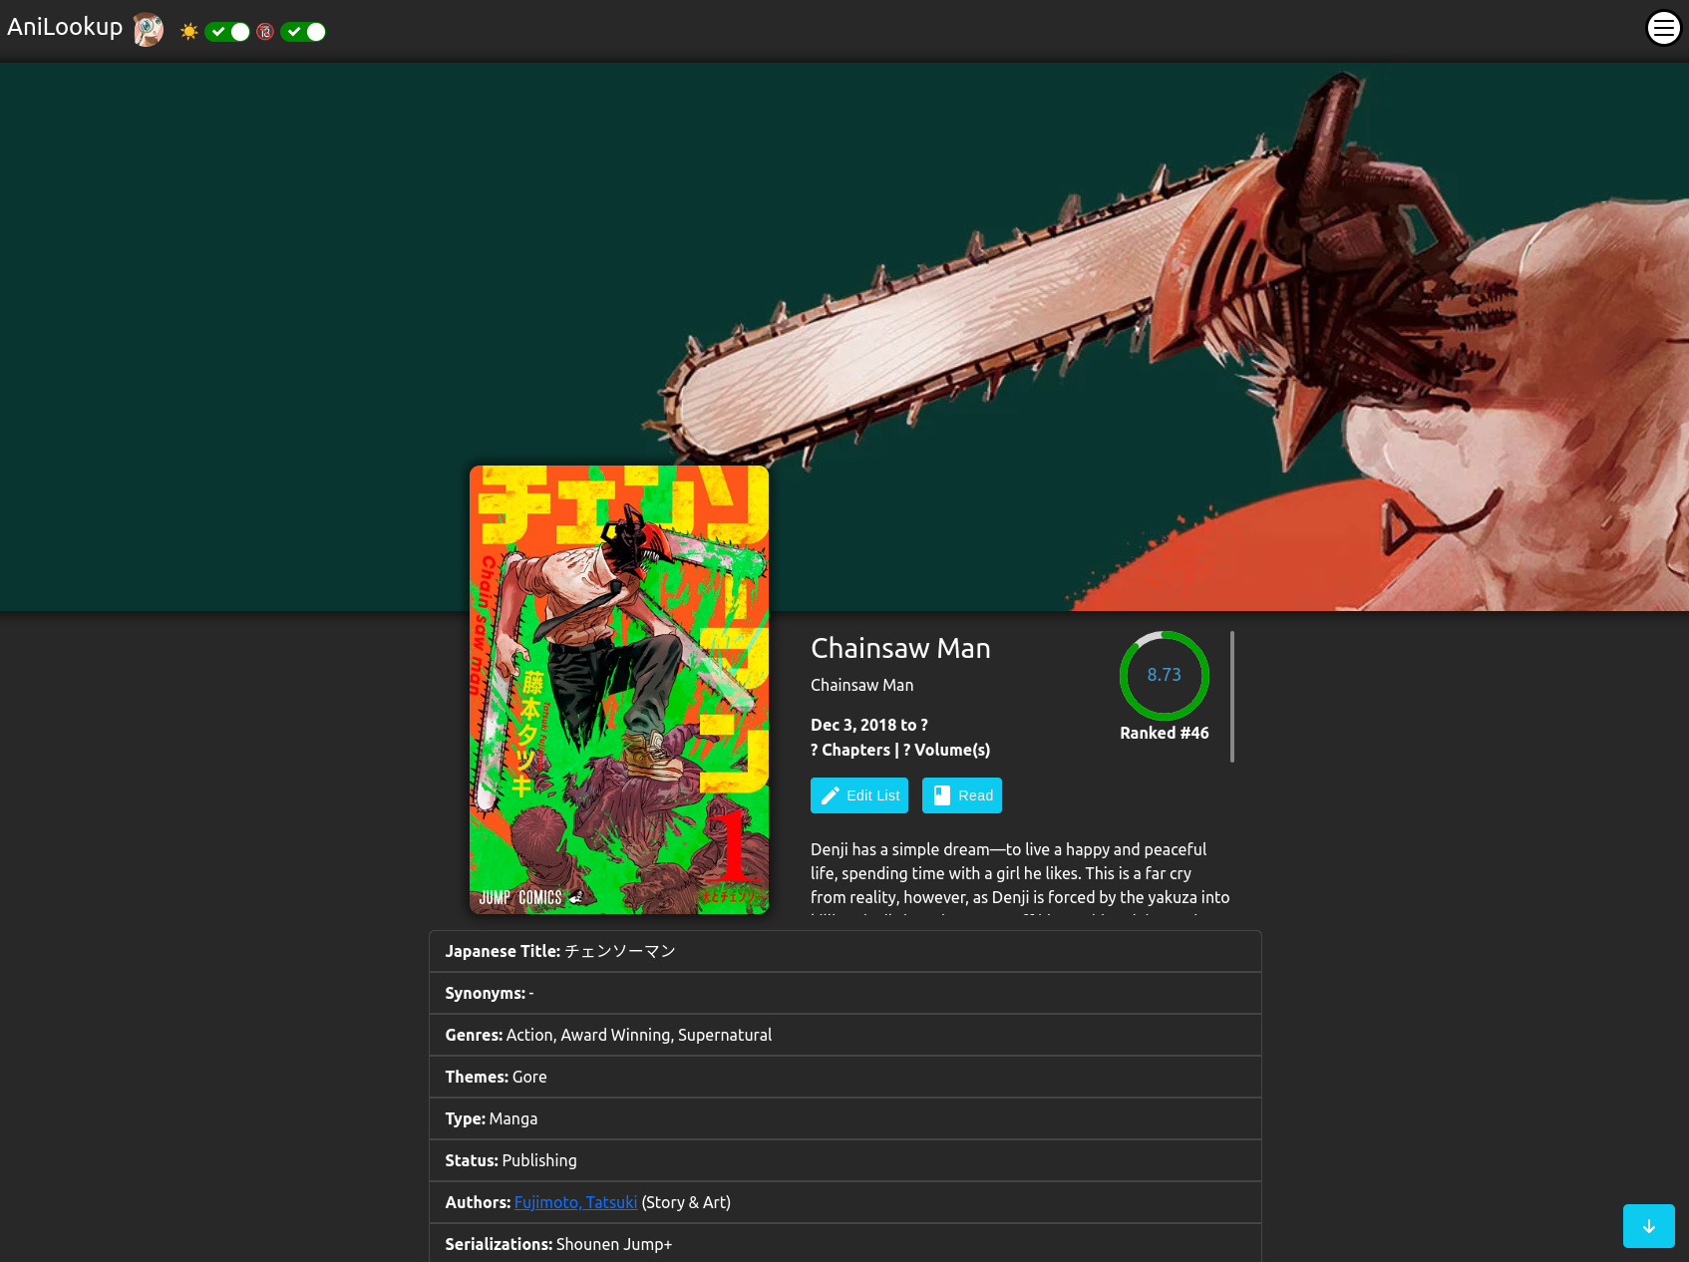Click the smaller Chainsaw Man subtitle text

861,685
